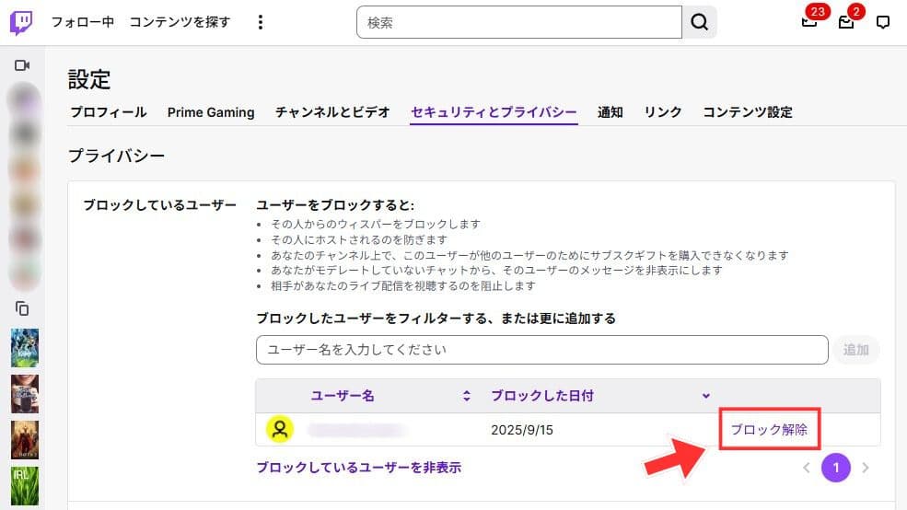The image size is (907, 510).
Task: Click the followed channels camera icon
Action: click(x=22, y=65)
